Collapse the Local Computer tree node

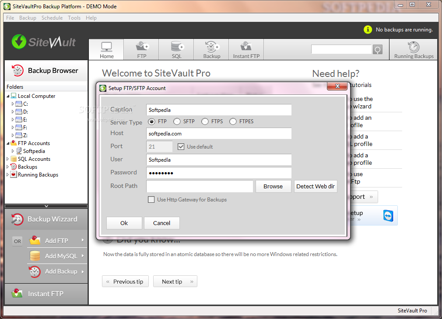coord(8,96)
